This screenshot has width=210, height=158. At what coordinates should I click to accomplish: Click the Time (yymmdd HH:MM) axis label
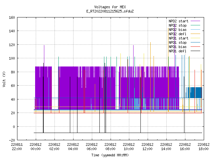110,155
